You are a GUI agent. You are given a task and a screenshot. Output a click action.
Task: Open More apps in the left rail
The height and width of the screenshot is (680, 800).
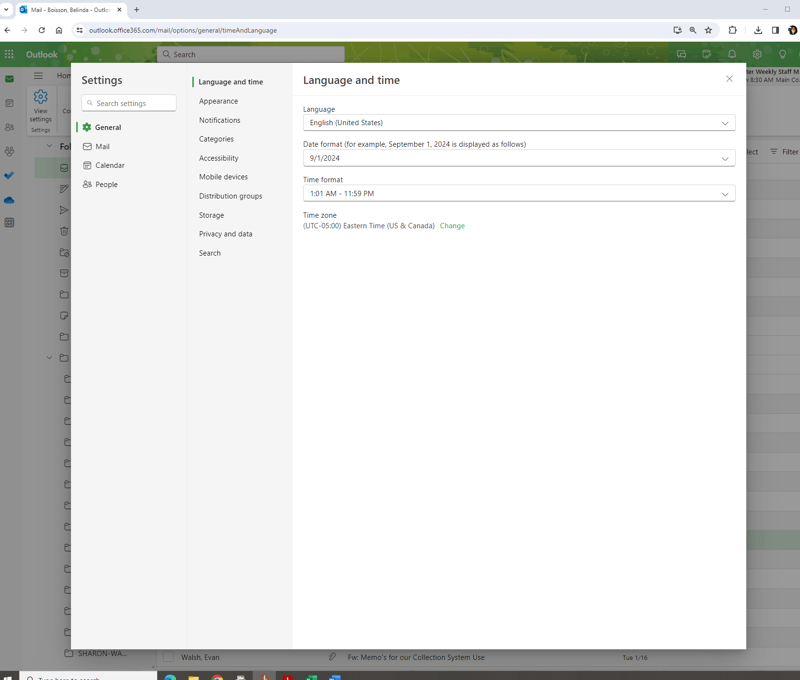9,223
